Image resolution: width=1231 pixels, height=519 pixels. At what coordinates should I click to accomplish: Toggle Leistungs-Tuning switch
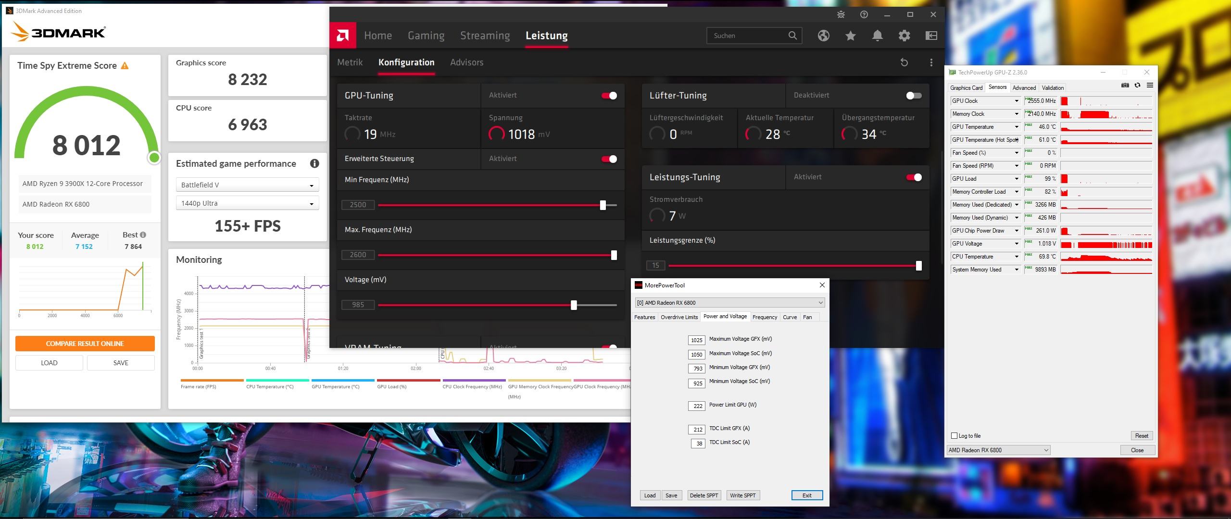pyautogui.click(x=914, y=177)
